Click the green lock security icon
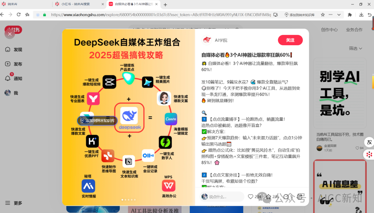Screen dimensions: 374x213 point(44,15)
